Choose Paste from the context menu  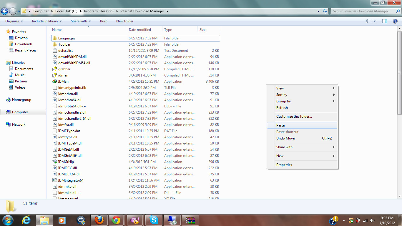(280, 125)
